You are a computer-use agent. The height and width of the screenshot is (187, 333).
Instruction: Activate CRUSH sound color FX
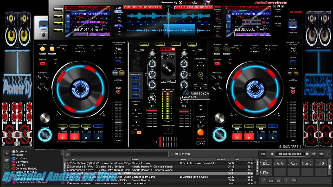tap(136, 90)
